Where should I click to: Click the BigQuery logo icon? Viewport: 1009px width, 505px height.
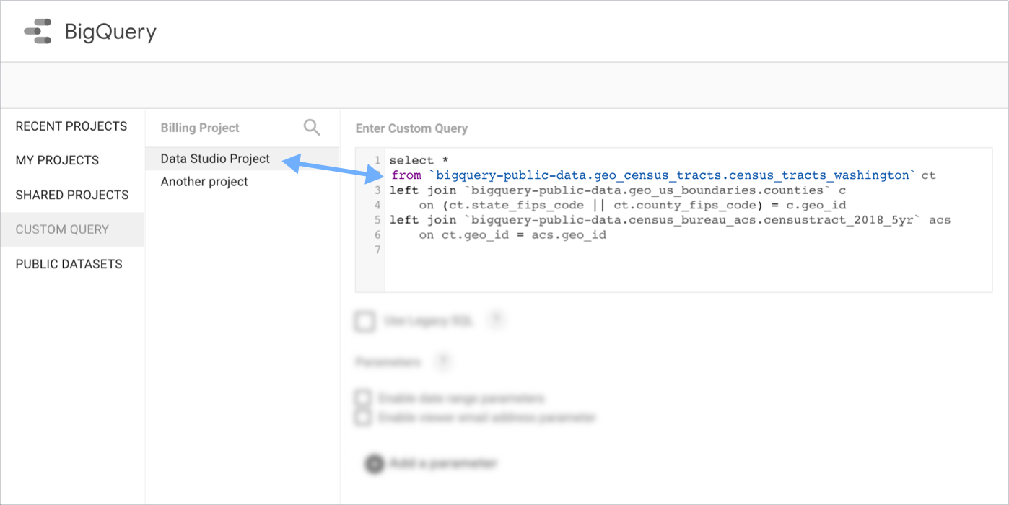[x=37, y=31]
